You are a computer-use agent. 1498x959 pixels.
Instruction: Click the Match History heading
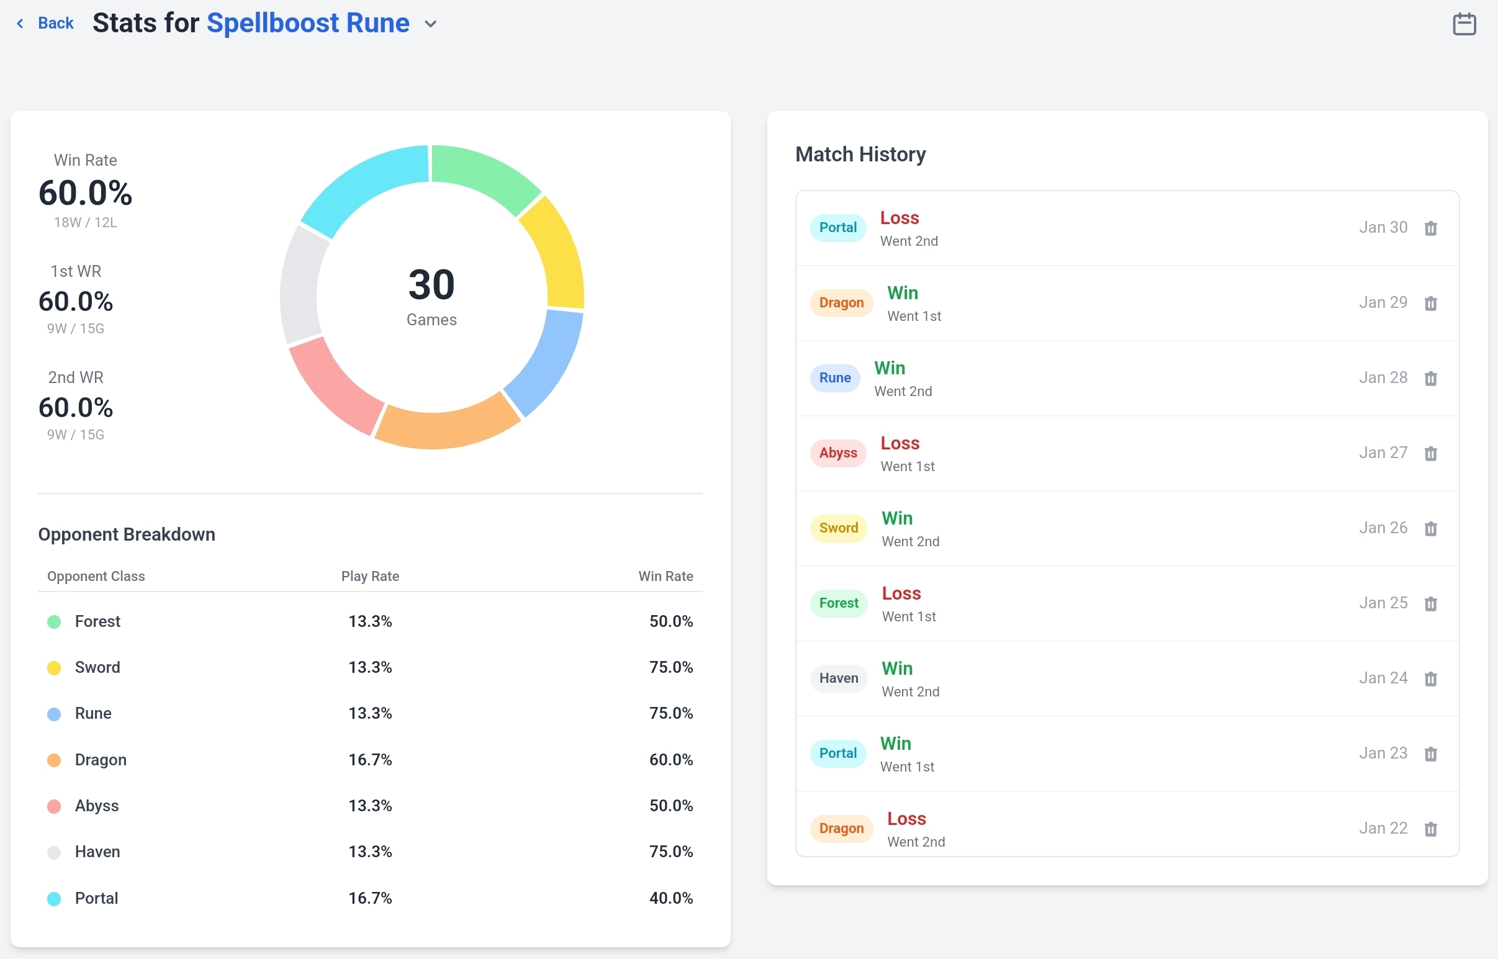point(860,155)
